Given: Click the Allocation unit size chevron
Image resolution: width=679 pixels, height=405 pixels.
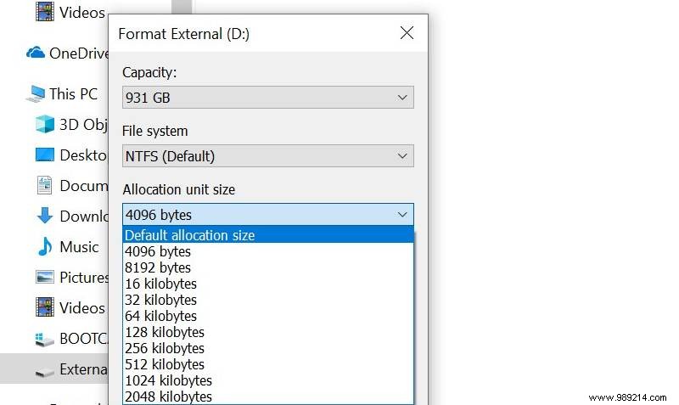Looking at the screenshot, I should point(402,215).
